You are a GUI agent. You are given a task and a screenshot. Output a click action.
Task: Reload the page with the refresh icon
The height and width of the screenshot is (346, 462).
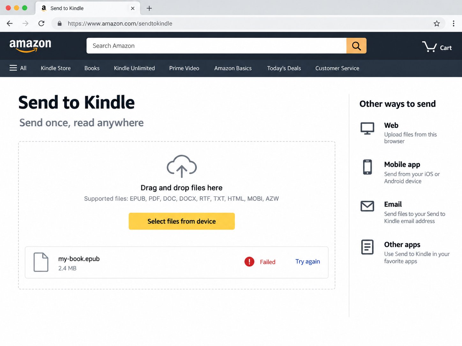click(41, 23)
